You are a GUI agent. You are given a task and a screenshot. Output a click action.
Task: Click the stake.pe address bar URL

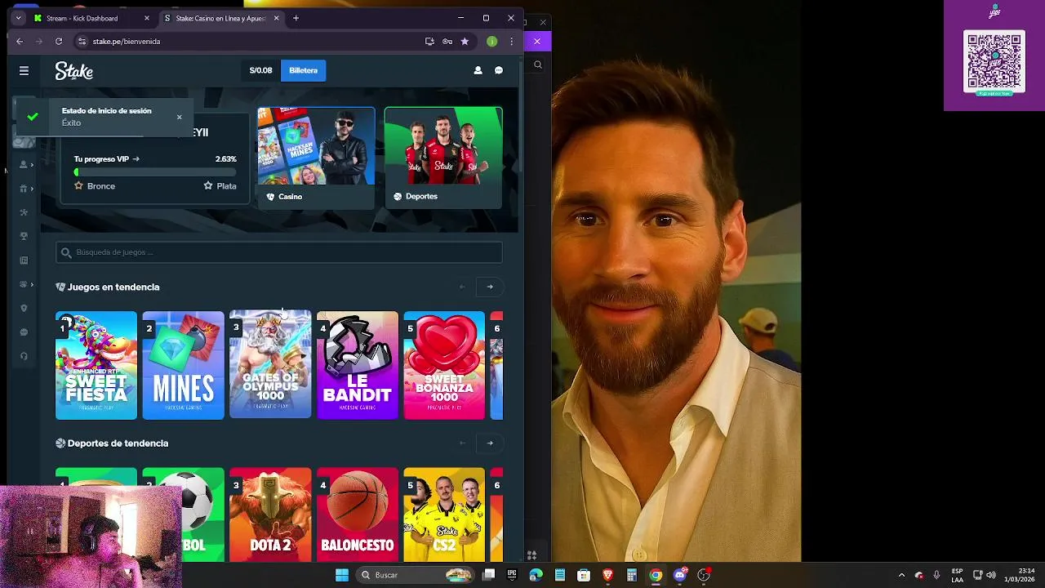click(127, 41)
